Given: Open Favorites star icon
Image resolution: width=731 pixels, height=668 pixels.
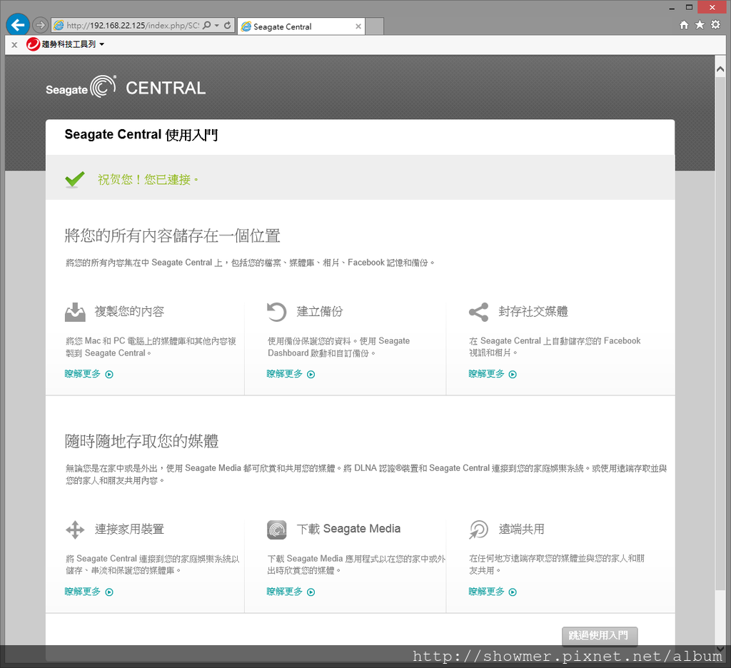Looking at the screenshot, I should click(x=700, y=25).
